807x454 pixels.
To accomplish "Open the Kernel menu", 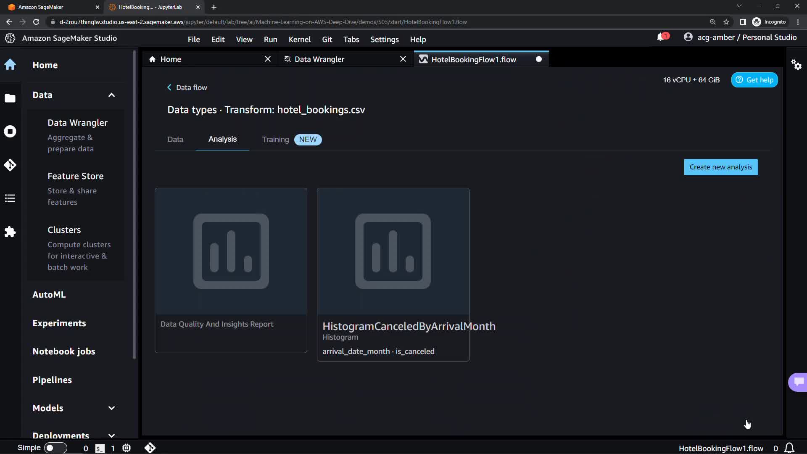I will click(299, 39).
